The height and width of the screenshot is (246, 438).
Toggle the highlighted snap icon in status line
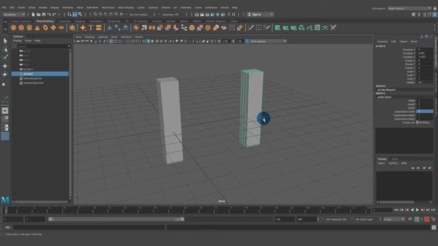coord(75,14)
